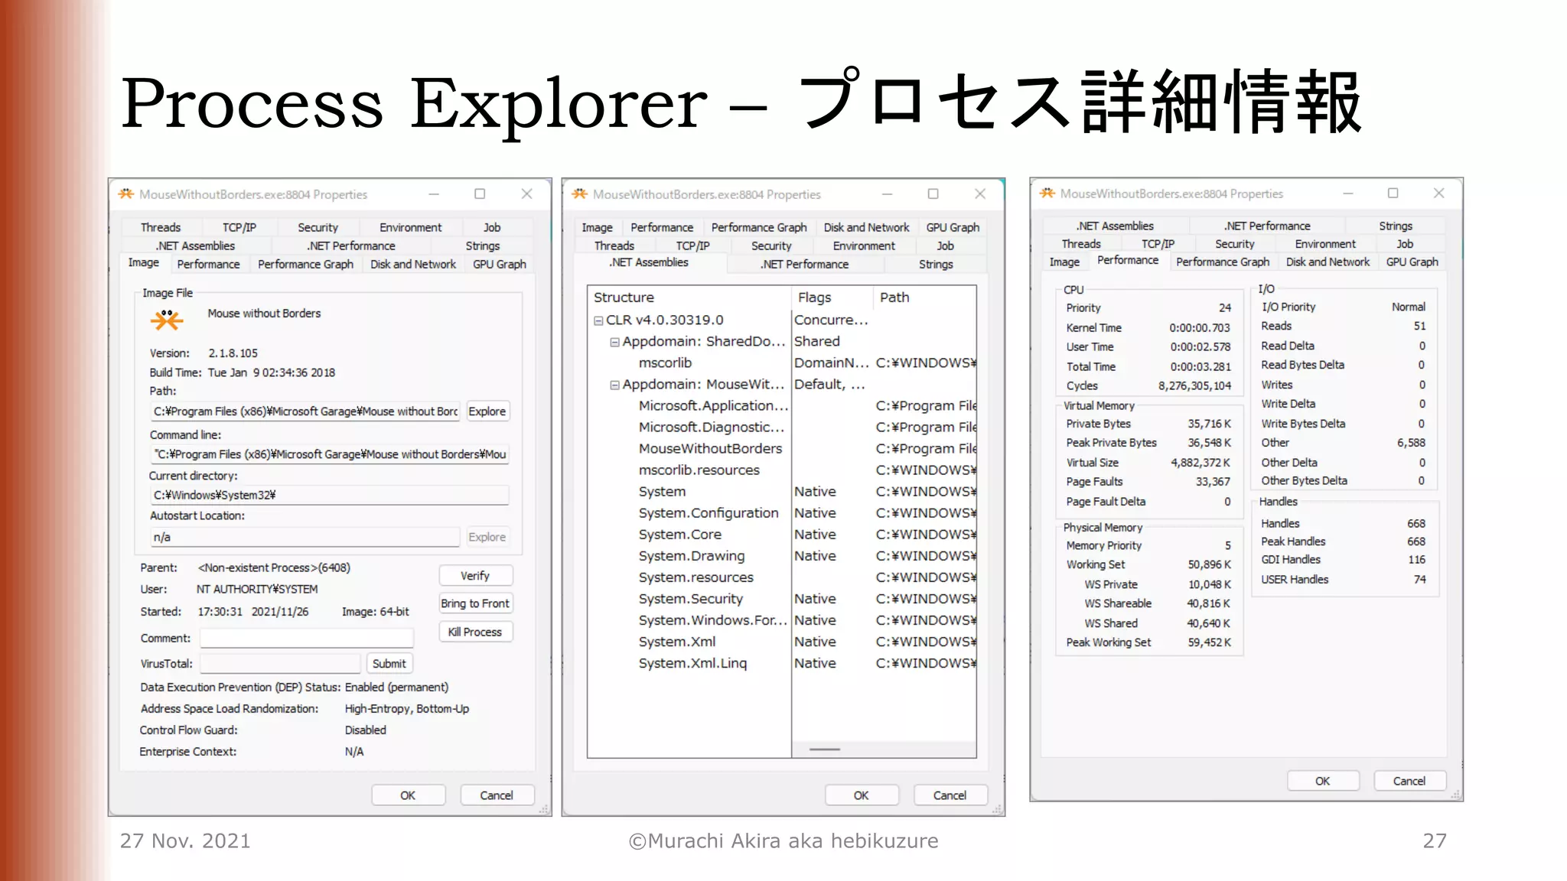Viewport: 1567px width, 881px height.
Task: Select System.Configuration assembly row
Action: coord(782,513)
